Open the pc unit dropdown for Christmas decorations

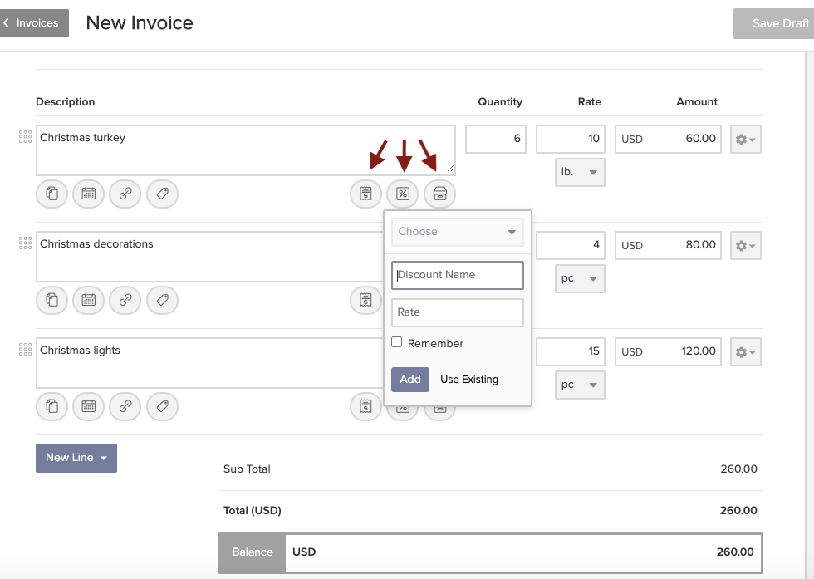click(x=580, y=279)
